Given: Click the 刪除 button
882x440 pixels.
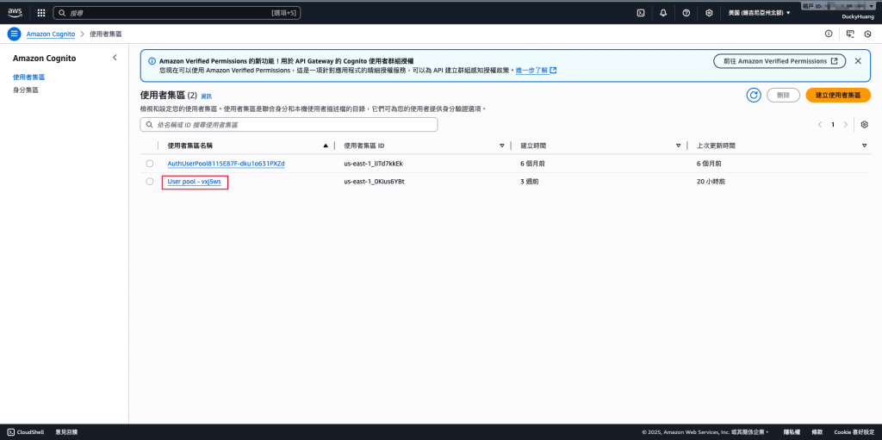Looking at the screenshot, I should (783, 95).
